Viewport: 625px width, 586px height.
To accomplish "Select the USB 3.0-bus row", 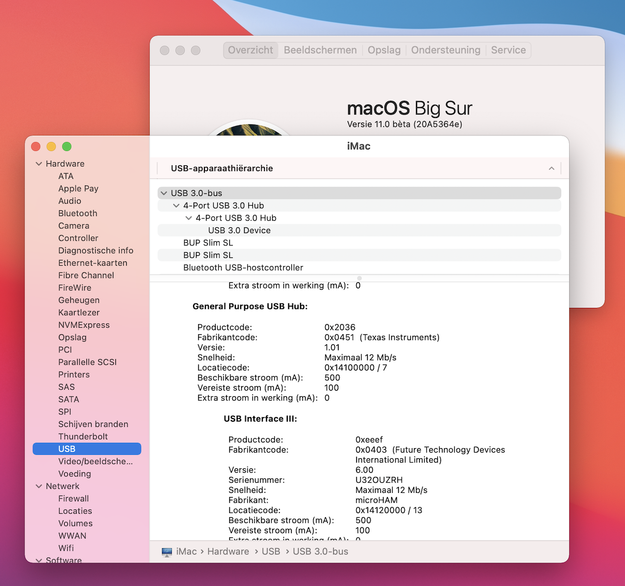I will pos(359,193).
